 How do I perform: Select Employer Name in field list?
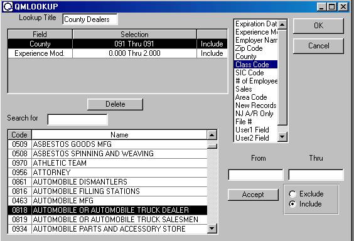(x=256, y=40)
